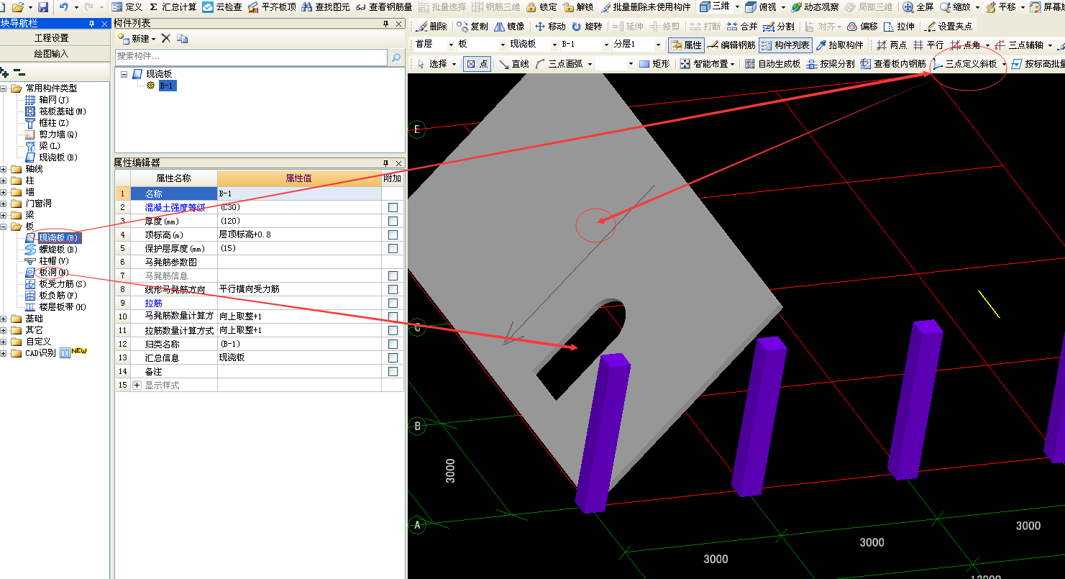Start 动态观察 dynamic orbit view
Screen dimensions: 1065x579
pos(814,6)
